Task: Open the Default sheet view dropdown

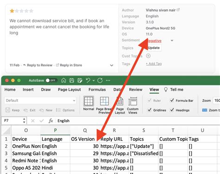Action: 40,100
